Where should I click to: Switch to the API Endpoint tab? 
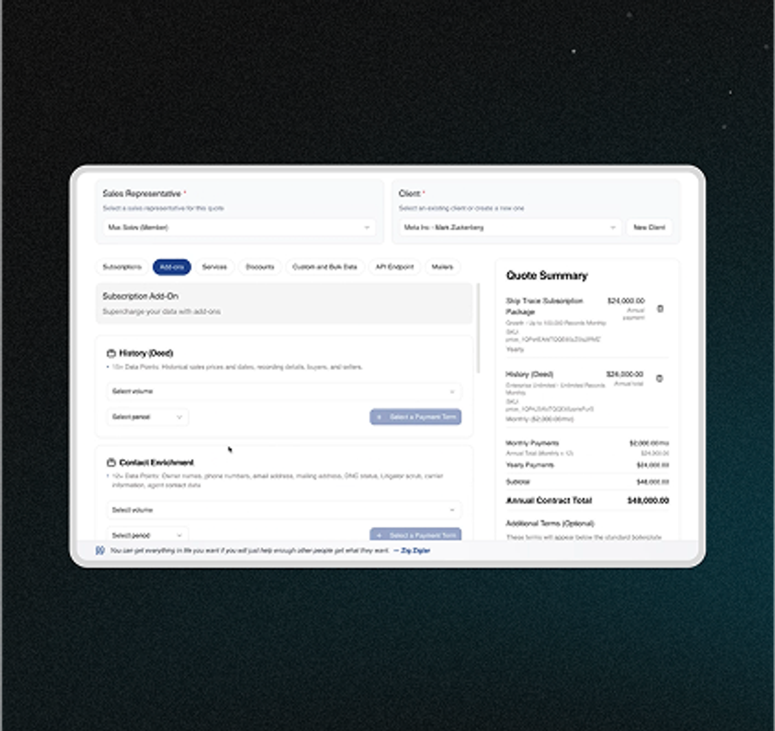pos(395,267)
